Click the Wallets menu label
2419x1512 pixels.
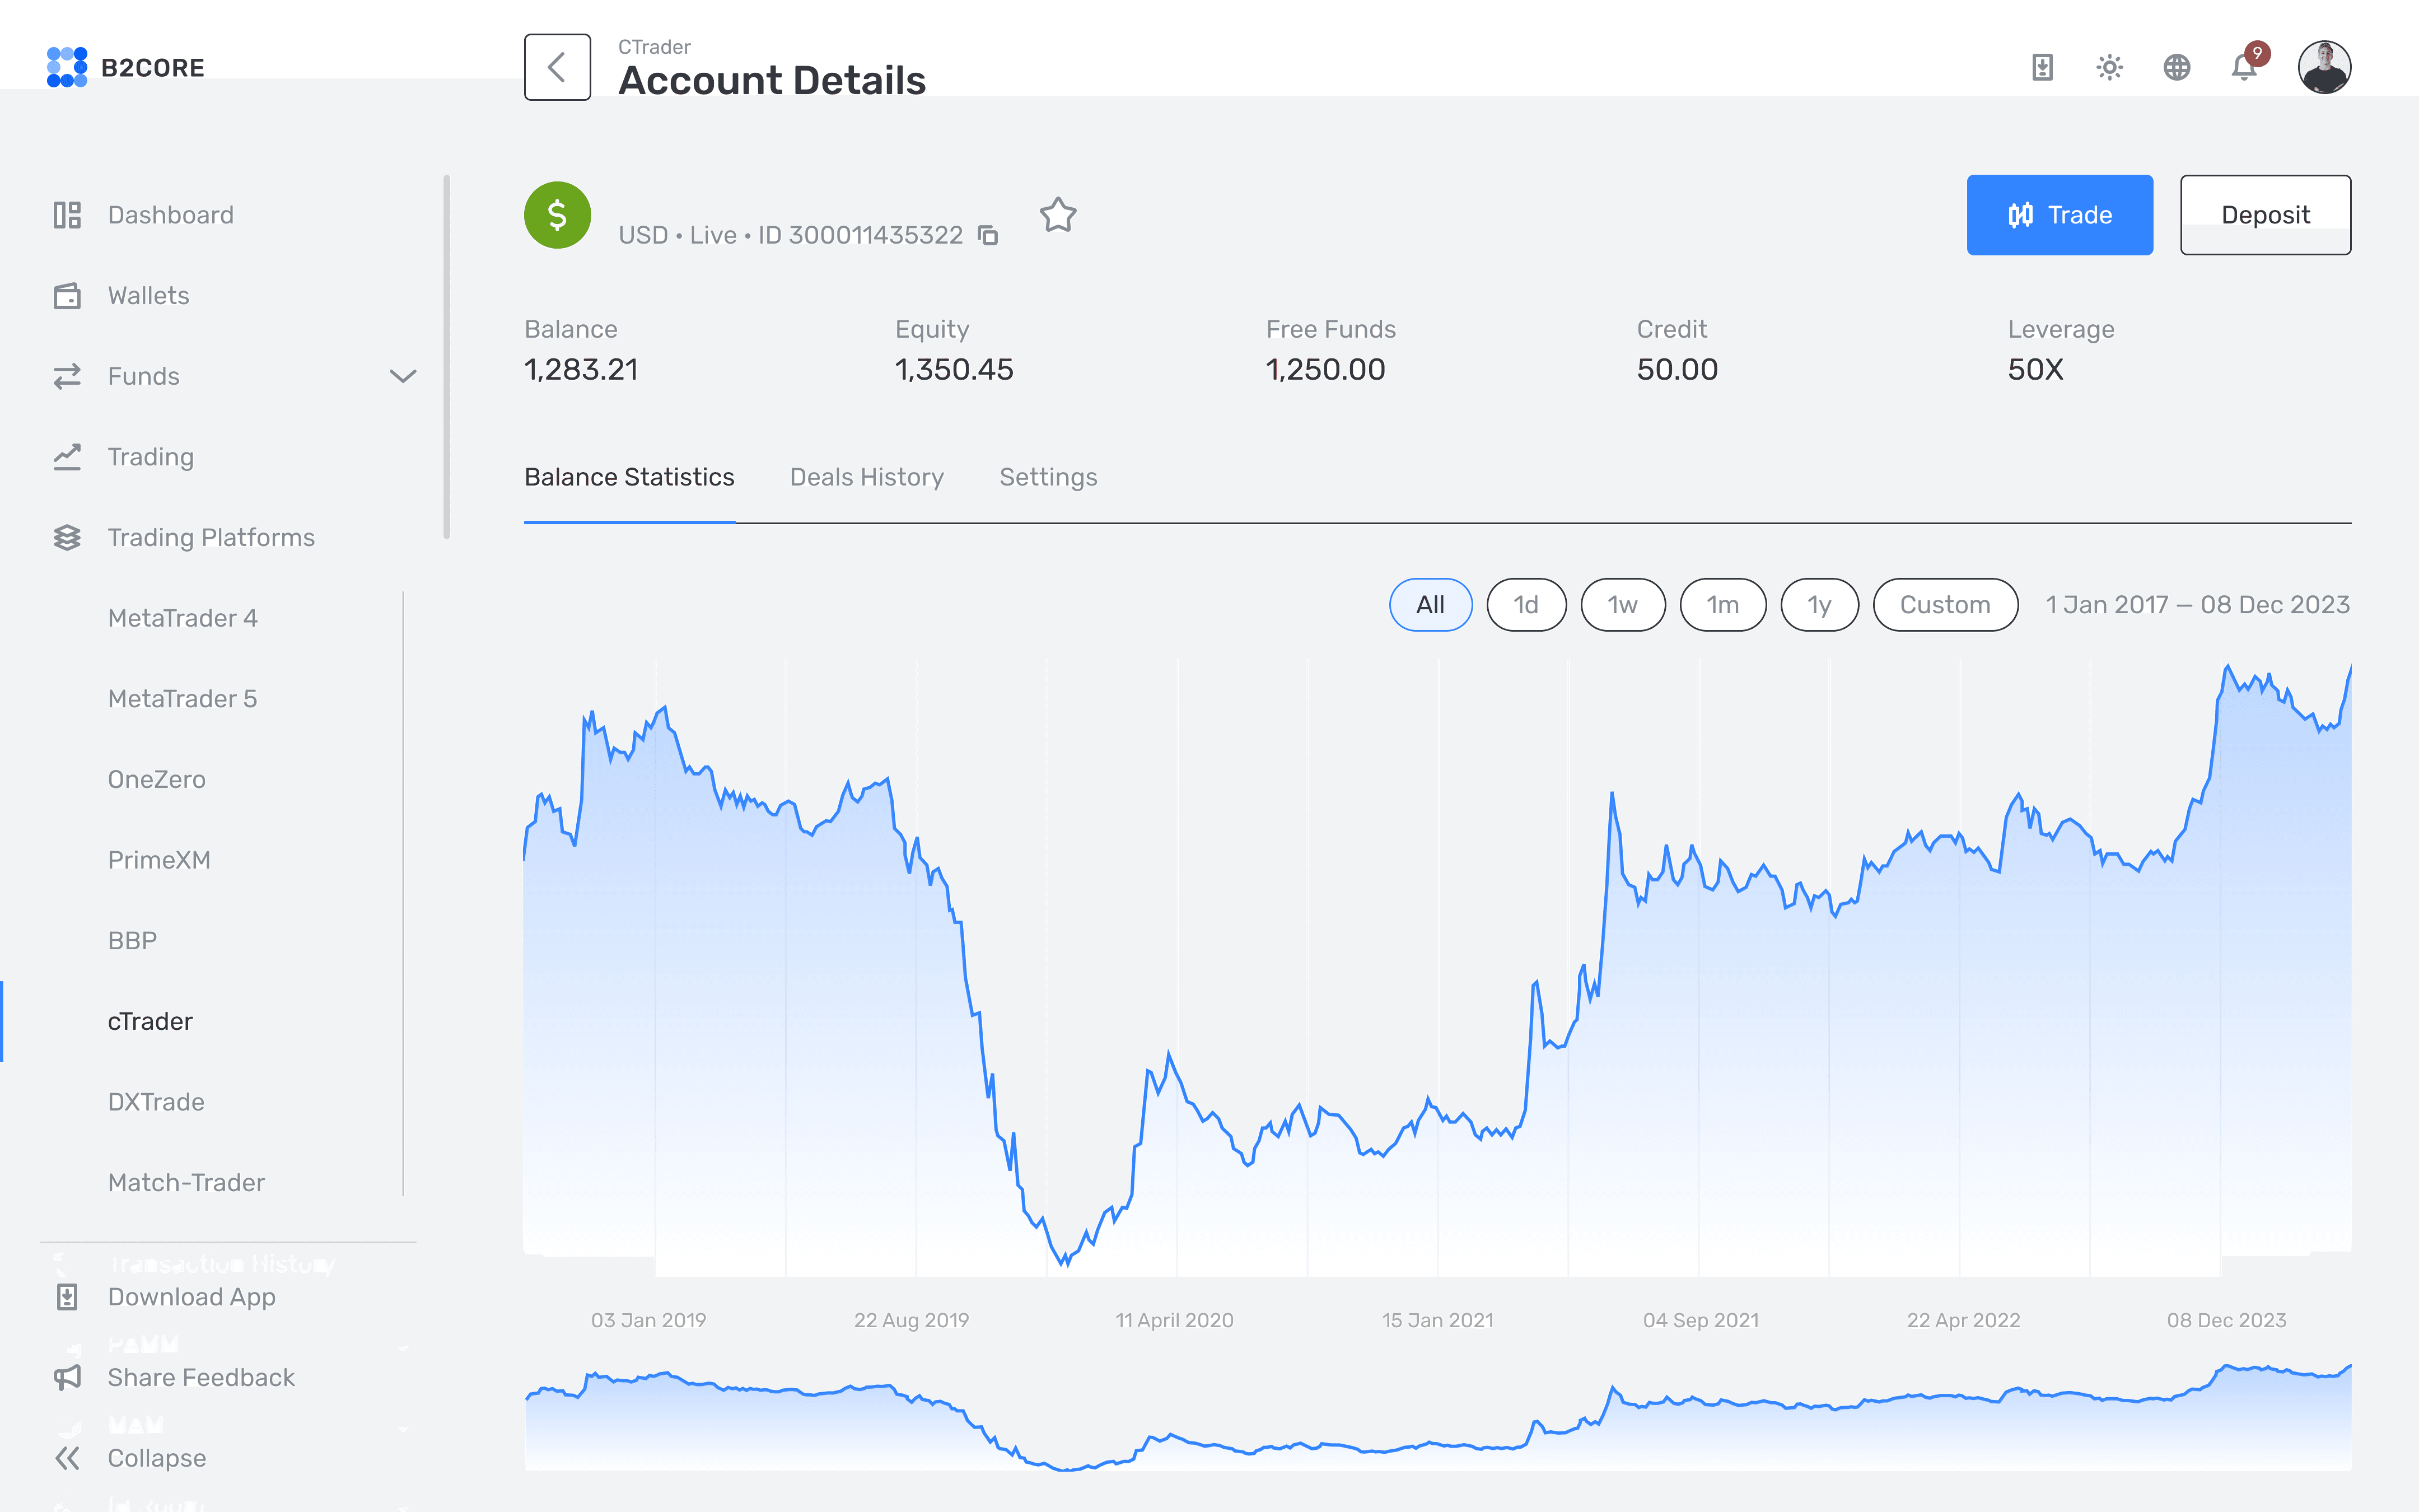click(x=149, y=296)
